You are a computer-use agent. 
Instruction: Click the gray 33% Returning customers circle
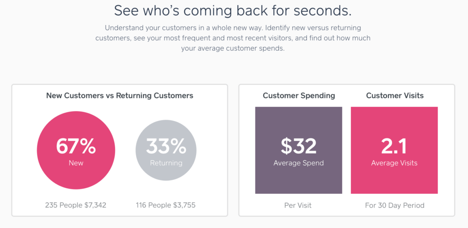point(166,150)
